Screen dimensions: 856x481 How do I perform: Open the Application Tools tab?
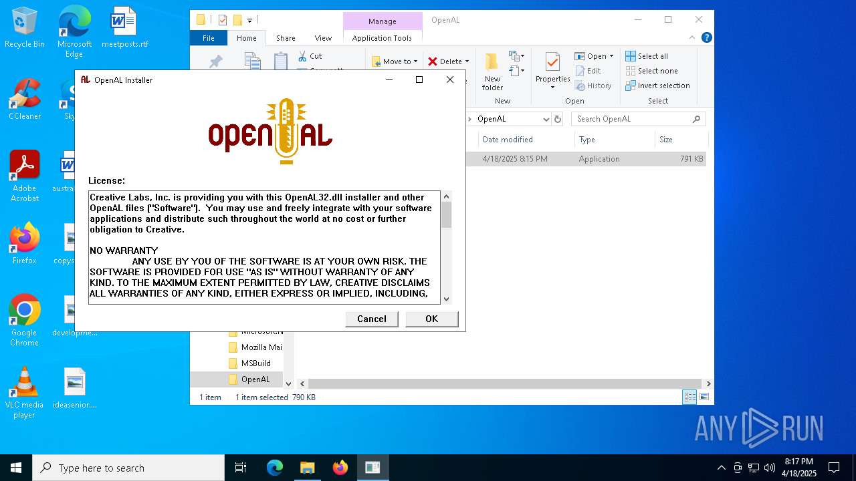click(382, 38)
